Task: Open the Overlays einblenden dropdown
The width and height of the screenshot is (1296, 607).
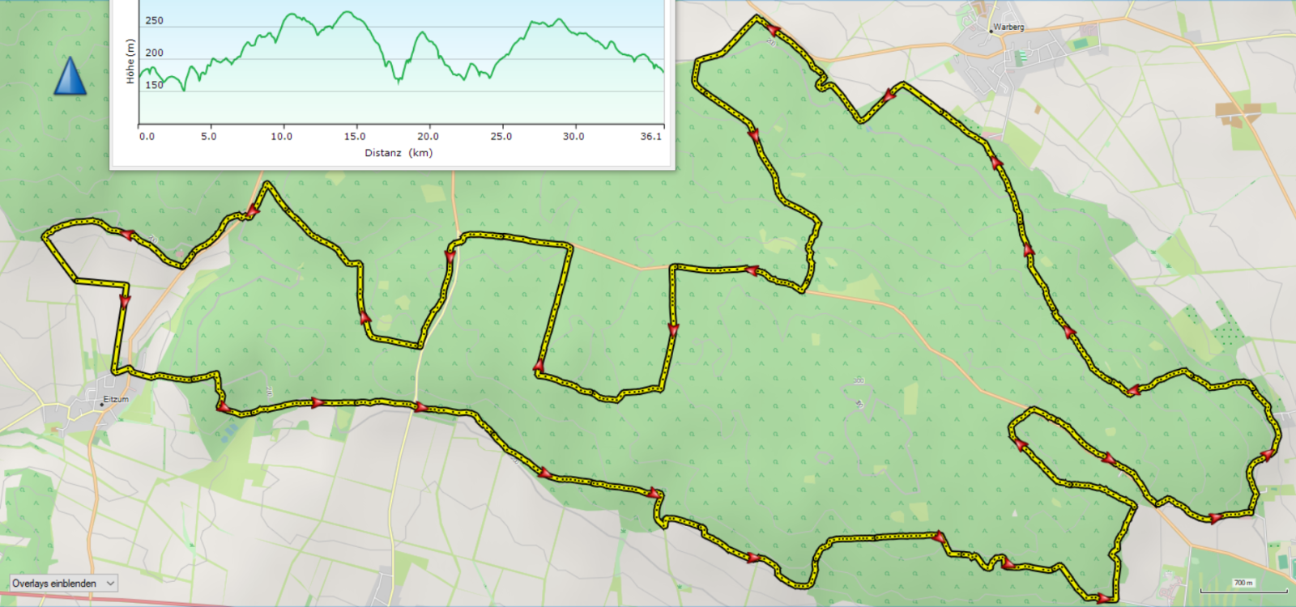Action: coord(64,583)
